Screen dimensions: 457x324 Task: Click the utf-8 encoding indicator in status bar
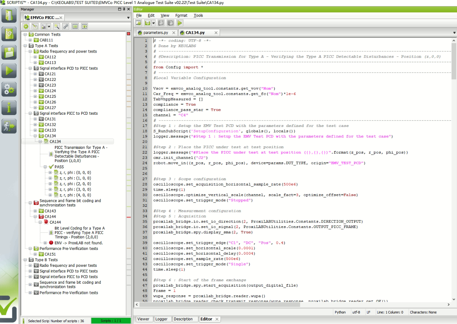pos(356,312)
